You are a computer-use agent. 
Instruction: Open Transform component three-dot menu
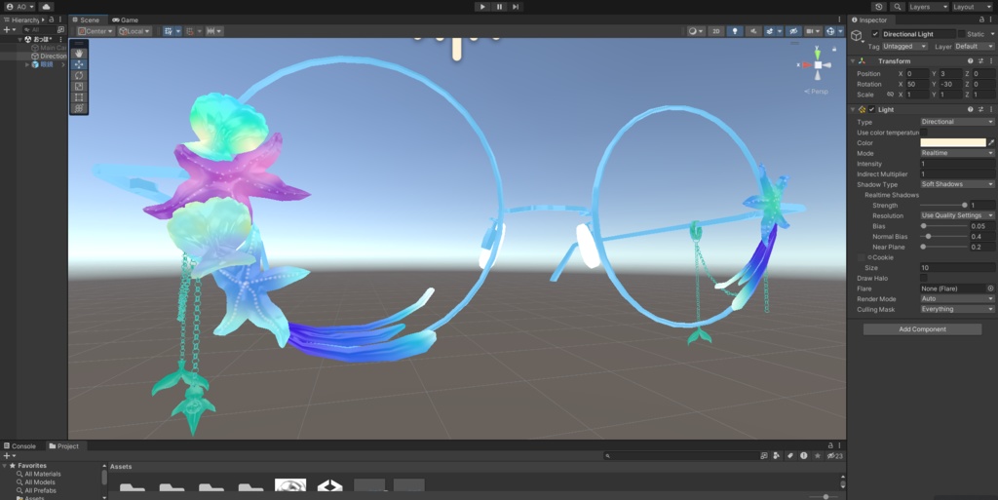coord(991,61)
